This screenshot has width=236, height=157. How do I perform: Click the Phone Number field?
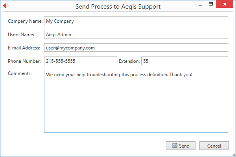[80, 61]
